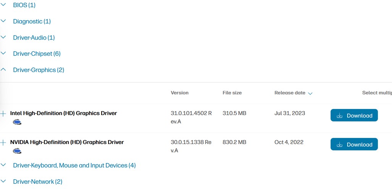392x192 pixels.
Task: Click the Version column header
Action: 180,93
